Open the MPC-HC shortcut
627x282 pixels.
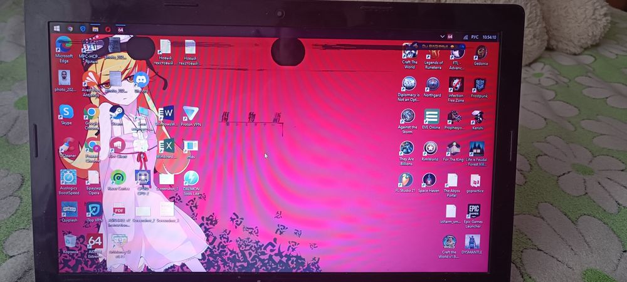[89, 51]
